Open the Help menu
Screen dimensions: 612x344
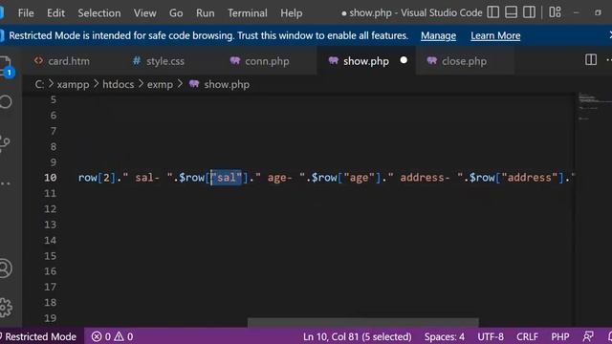(291, 12)
